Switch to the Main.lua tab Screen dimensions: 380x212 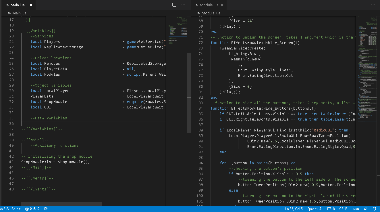pyautogui.click(x=18, y=5)
